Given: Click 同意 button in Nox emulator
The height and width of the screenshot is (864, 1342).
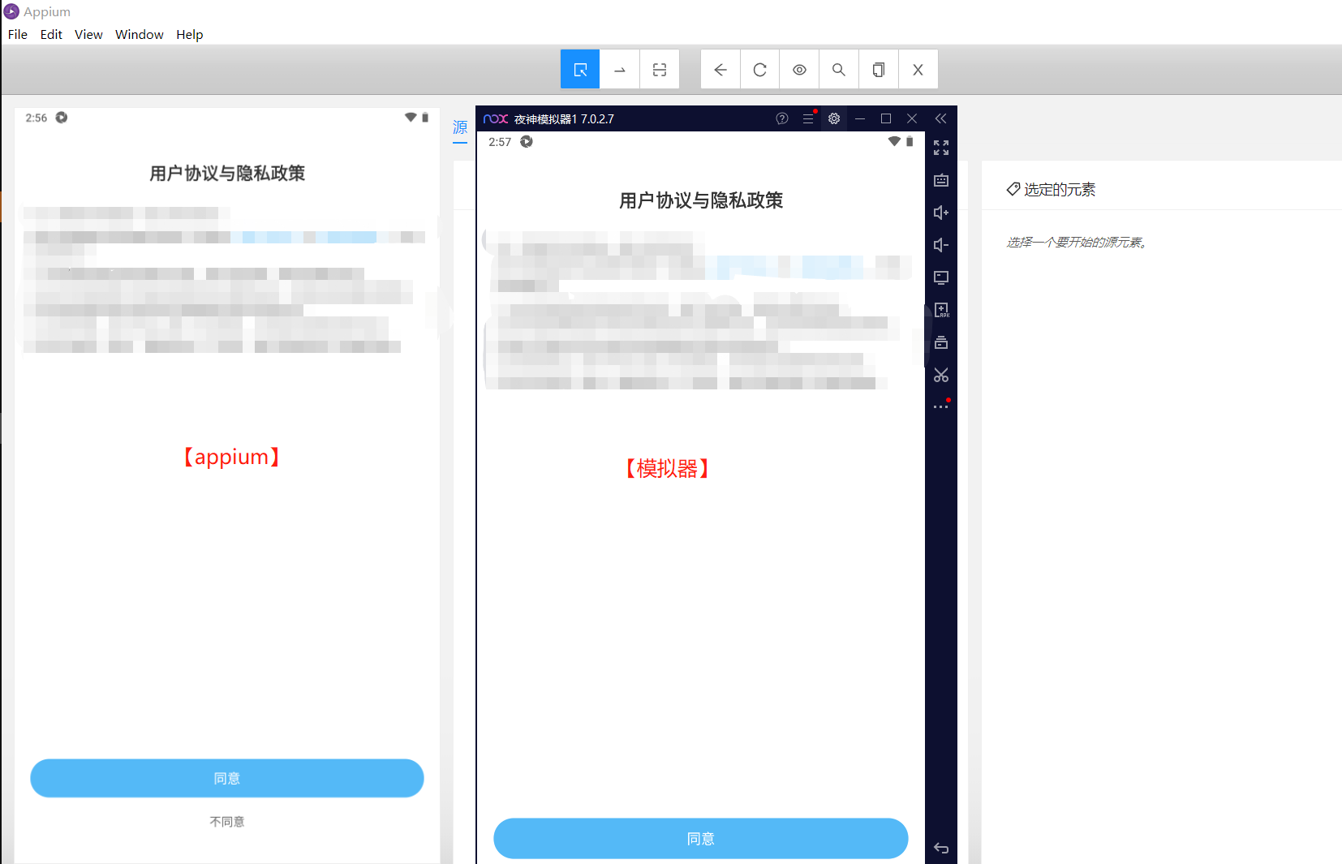Looking at the screenshot, I should click(701, 838).
